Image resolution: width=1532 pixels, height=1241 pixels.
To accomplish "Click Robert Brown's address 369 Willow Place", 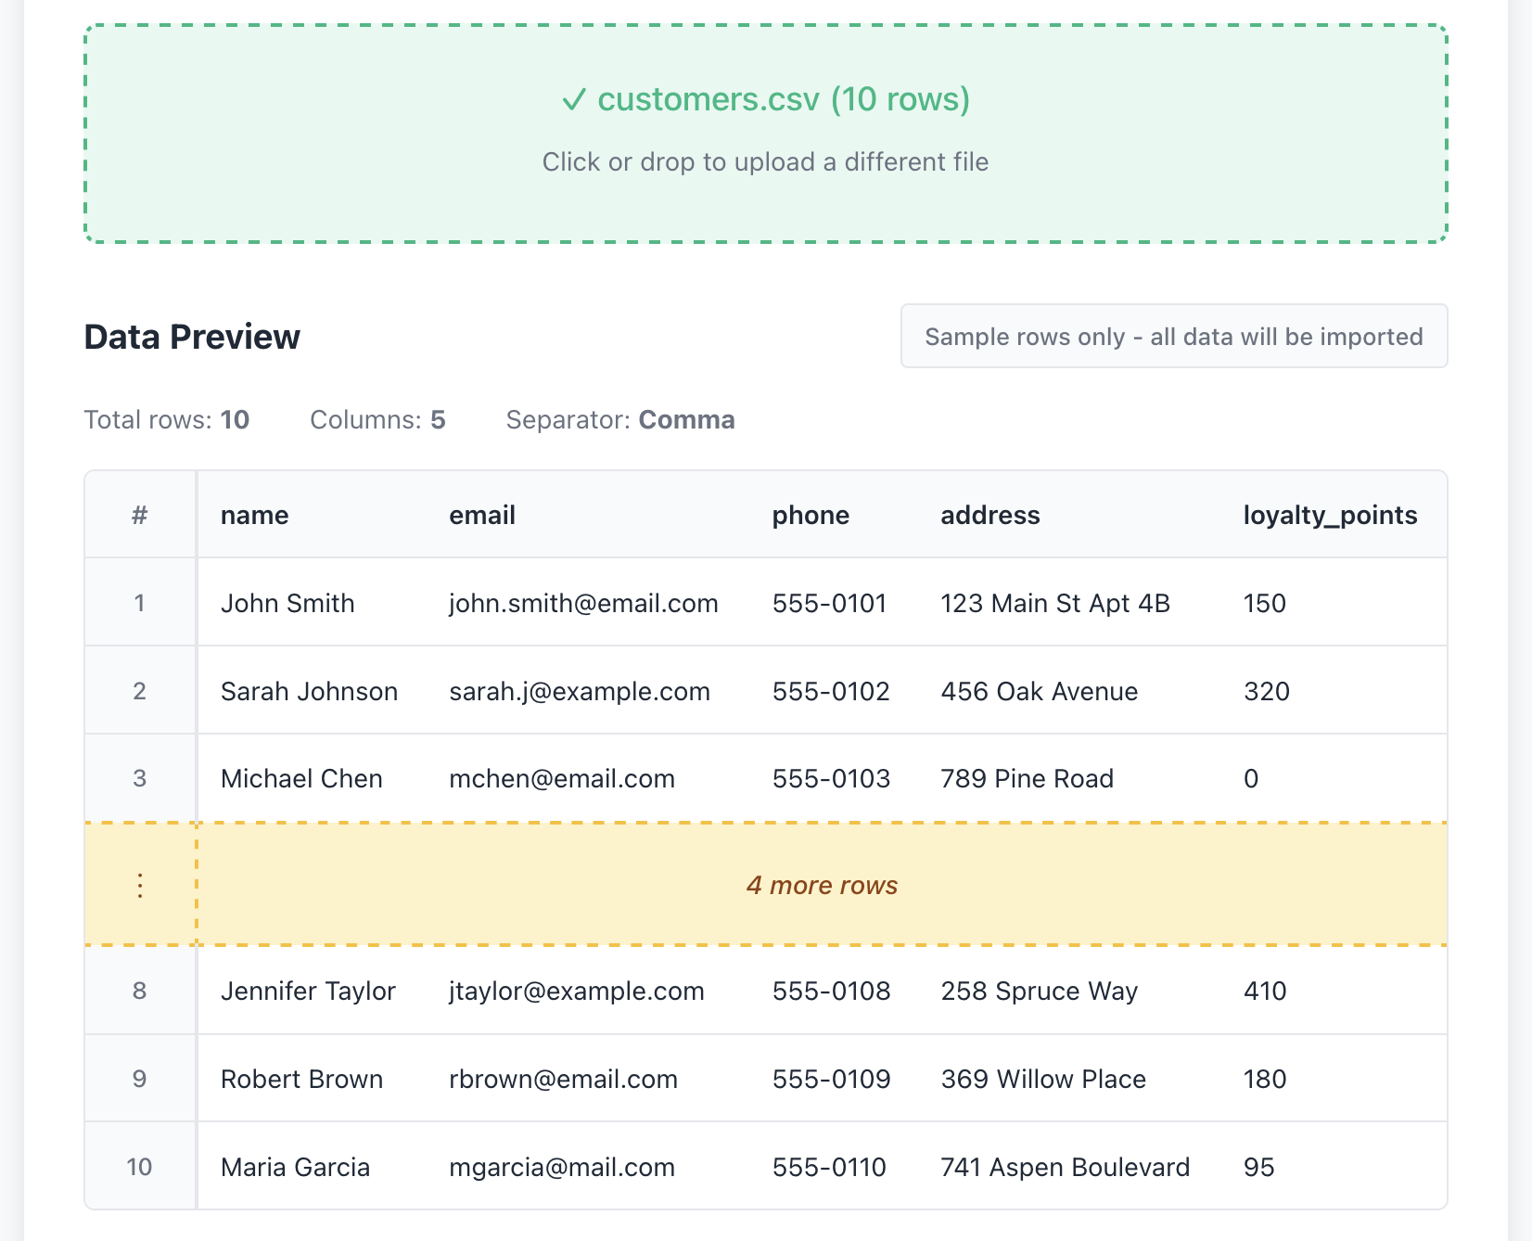I will (1042, 1079).
